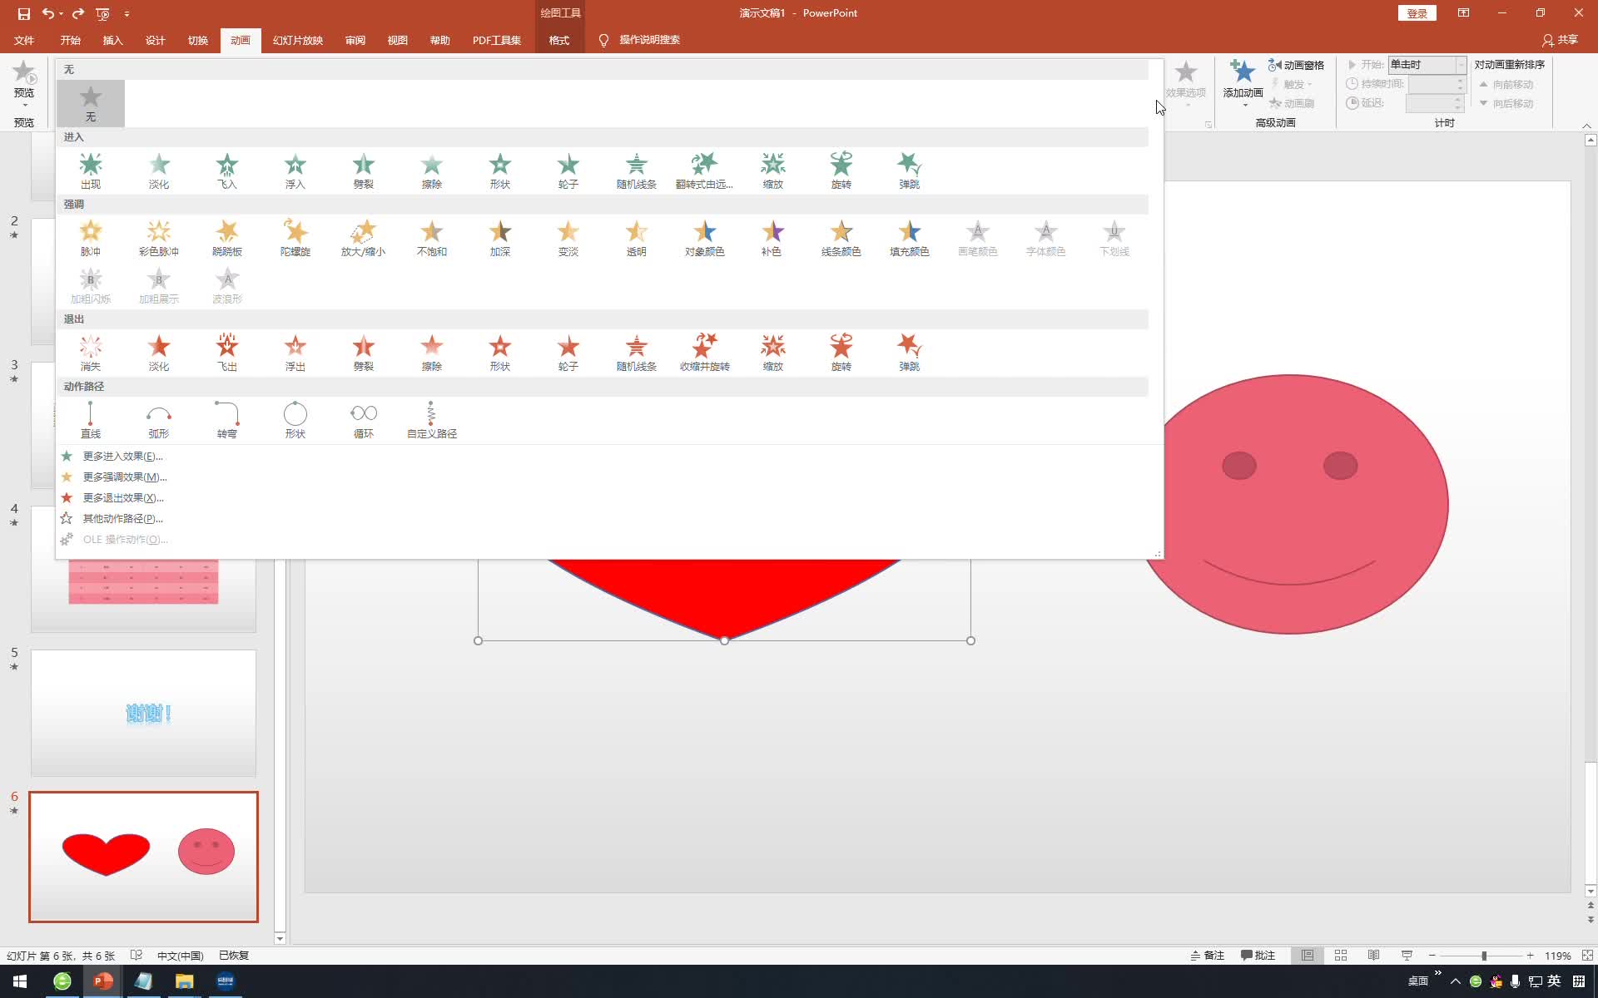Image resolution: width=1598 pixels, height=998 pixels.
Task: Choose the 不饱和 emphasis animation
Action: click(x=432, y=238)
